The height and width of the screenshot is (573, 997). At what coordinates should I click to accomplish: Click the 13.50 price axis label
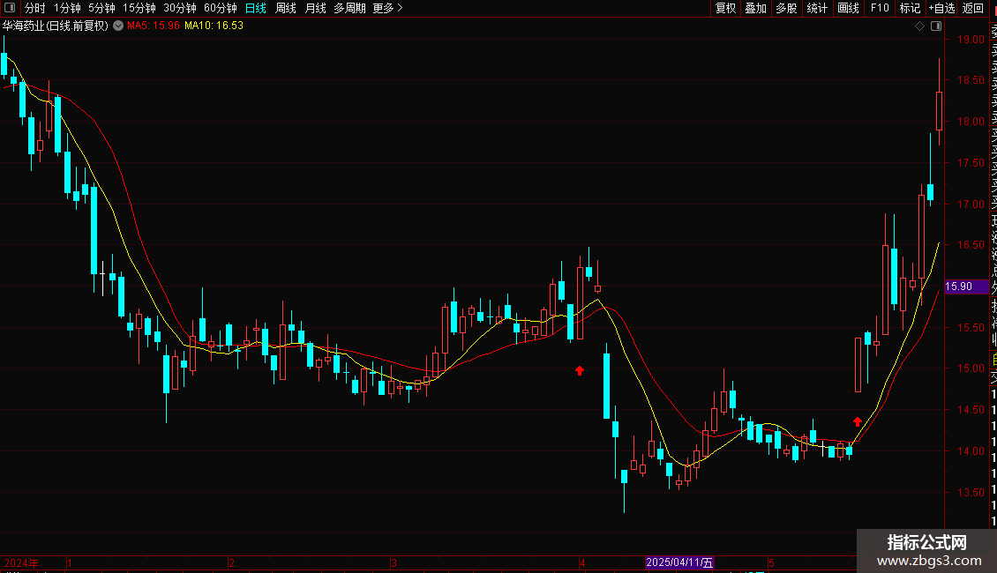[971, 492]
